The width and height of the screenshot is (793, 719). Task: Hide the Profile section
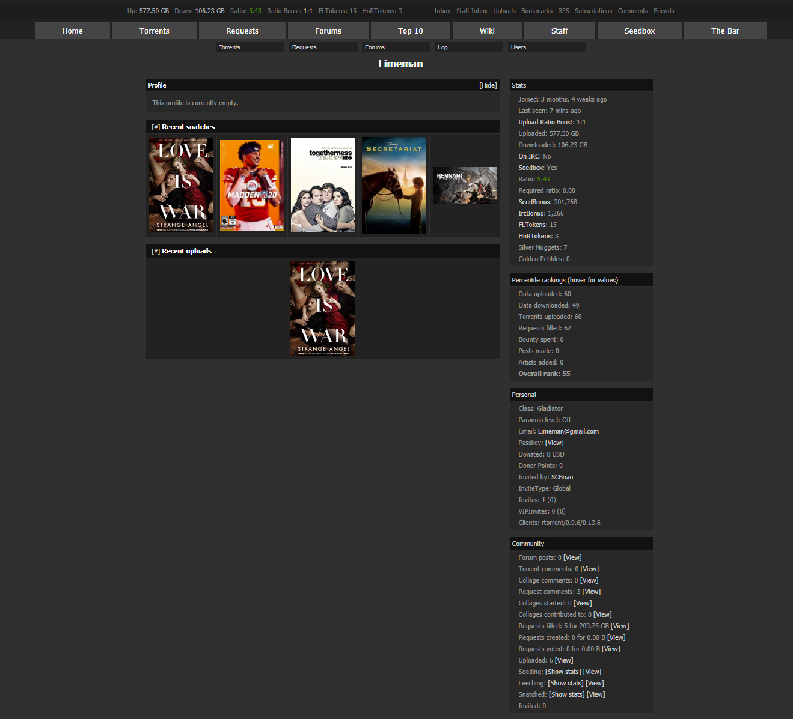tap(488, 85)
